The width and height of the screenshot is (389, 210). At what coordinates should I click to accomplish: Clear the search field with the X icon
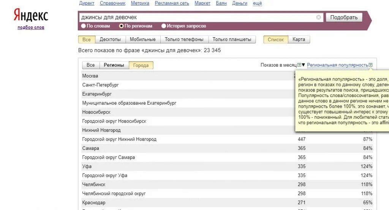pyautogui.click(x=319, y=17)
